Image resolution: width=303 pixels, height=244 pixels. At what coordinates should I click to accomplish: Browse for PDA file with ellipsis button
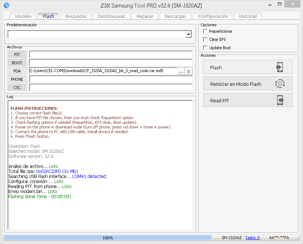click(x=181, y=71)
